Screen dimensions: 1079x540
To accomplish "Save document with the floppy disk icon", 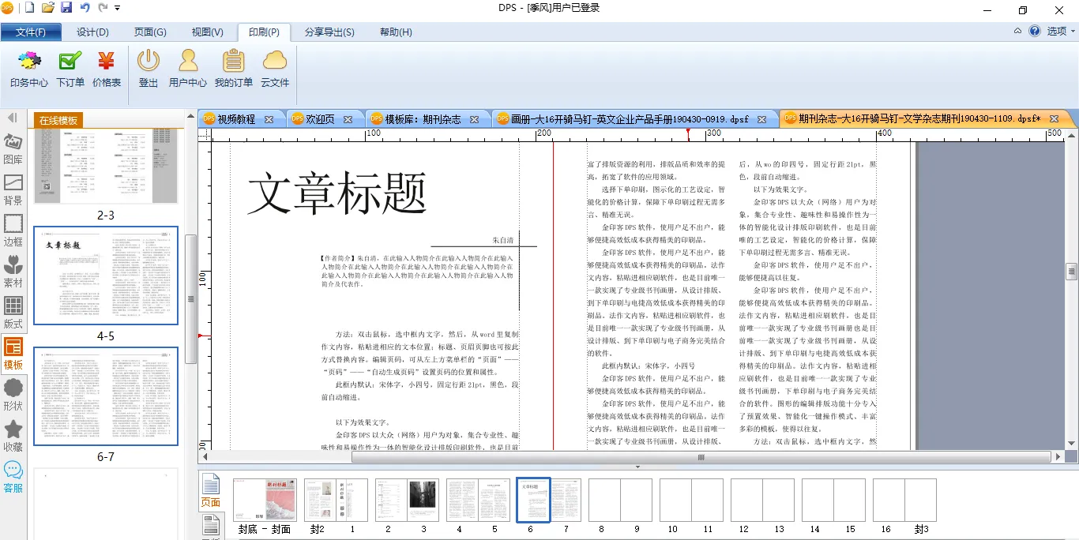I will click(66, 8).
